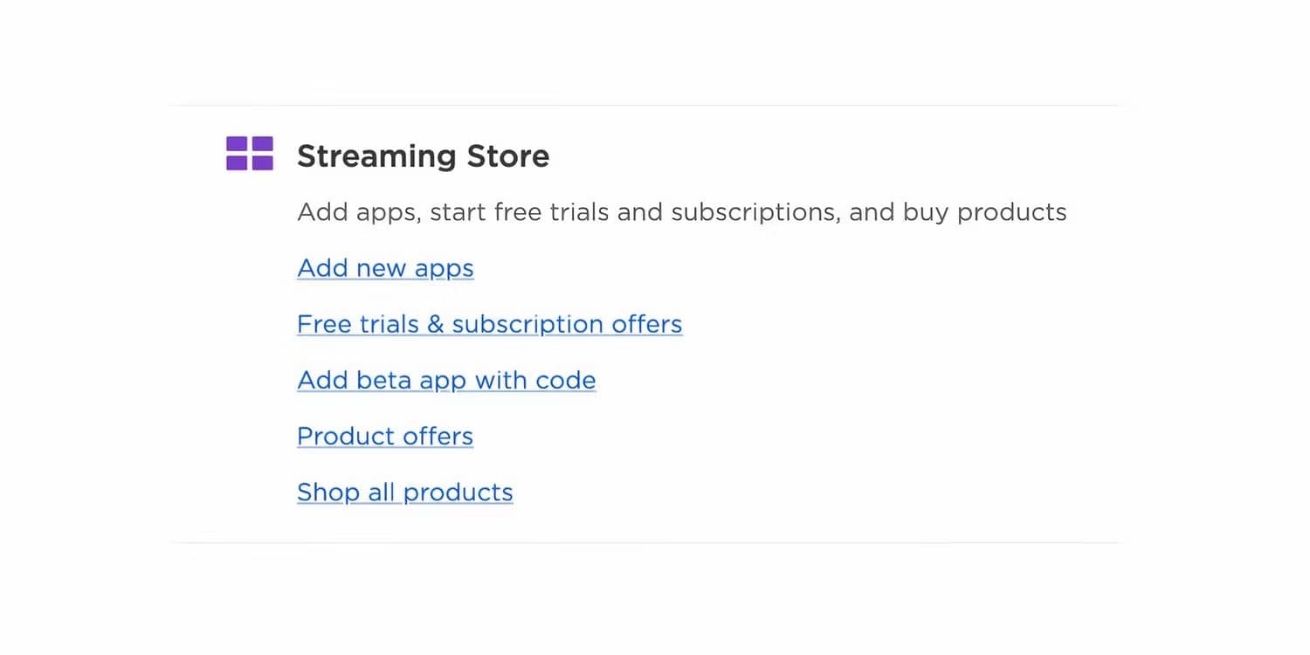This screenshot has height=655, width=1310.
Task: Visit the product offers page link
Action: point(385,436)
